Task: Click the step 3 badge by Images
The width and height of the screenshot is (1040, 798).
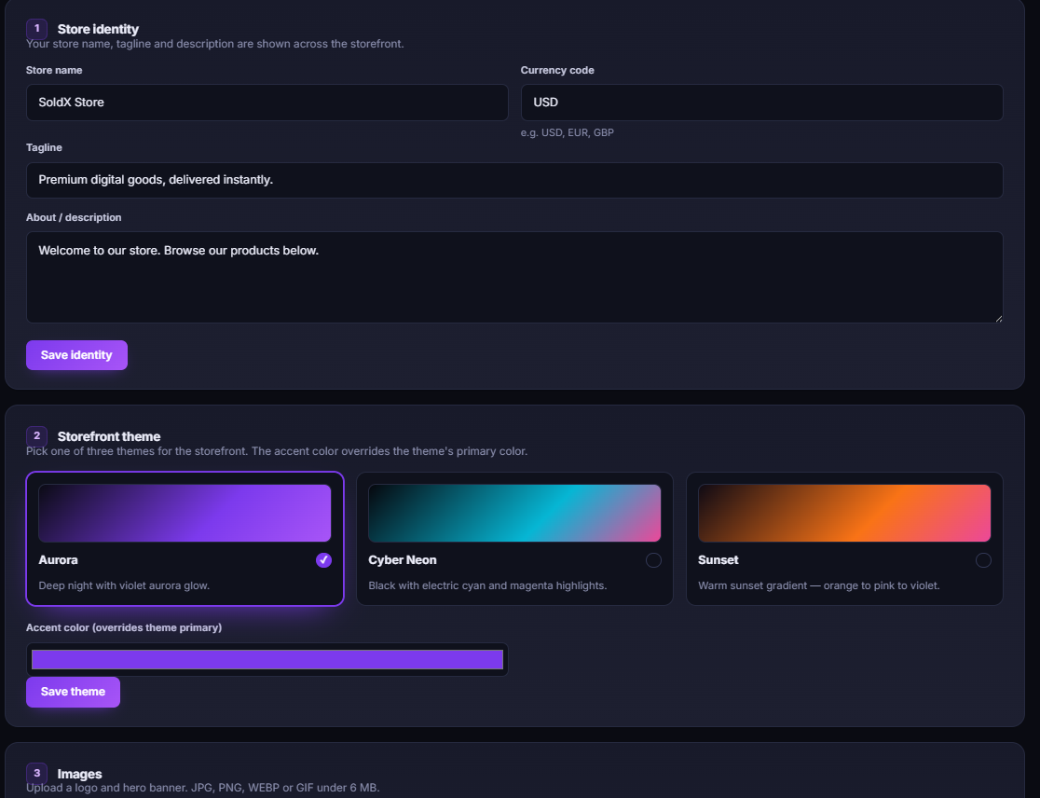Action: click(36, 773)
